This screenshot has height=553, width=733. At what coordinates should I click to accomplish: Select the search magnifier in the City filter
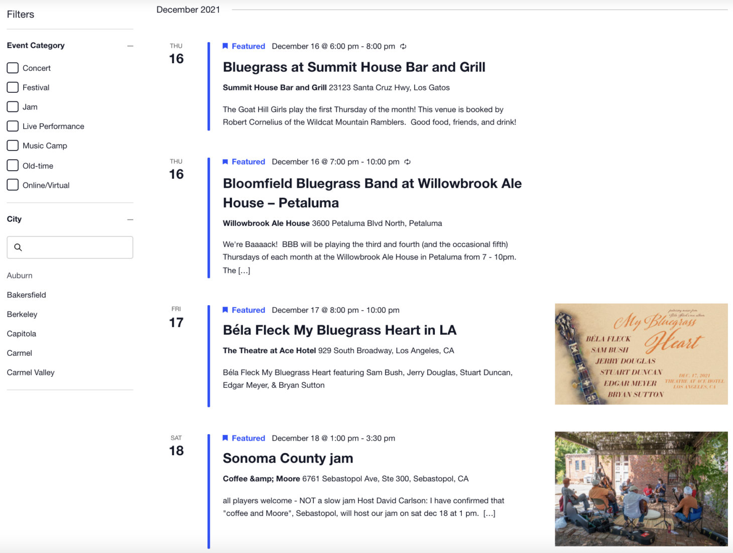pos(18,247)
